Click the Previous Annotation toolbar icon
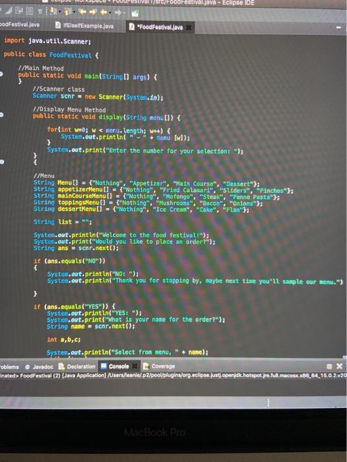The height and width of the screenshot is (462, 347). click(x=68, y=12)
